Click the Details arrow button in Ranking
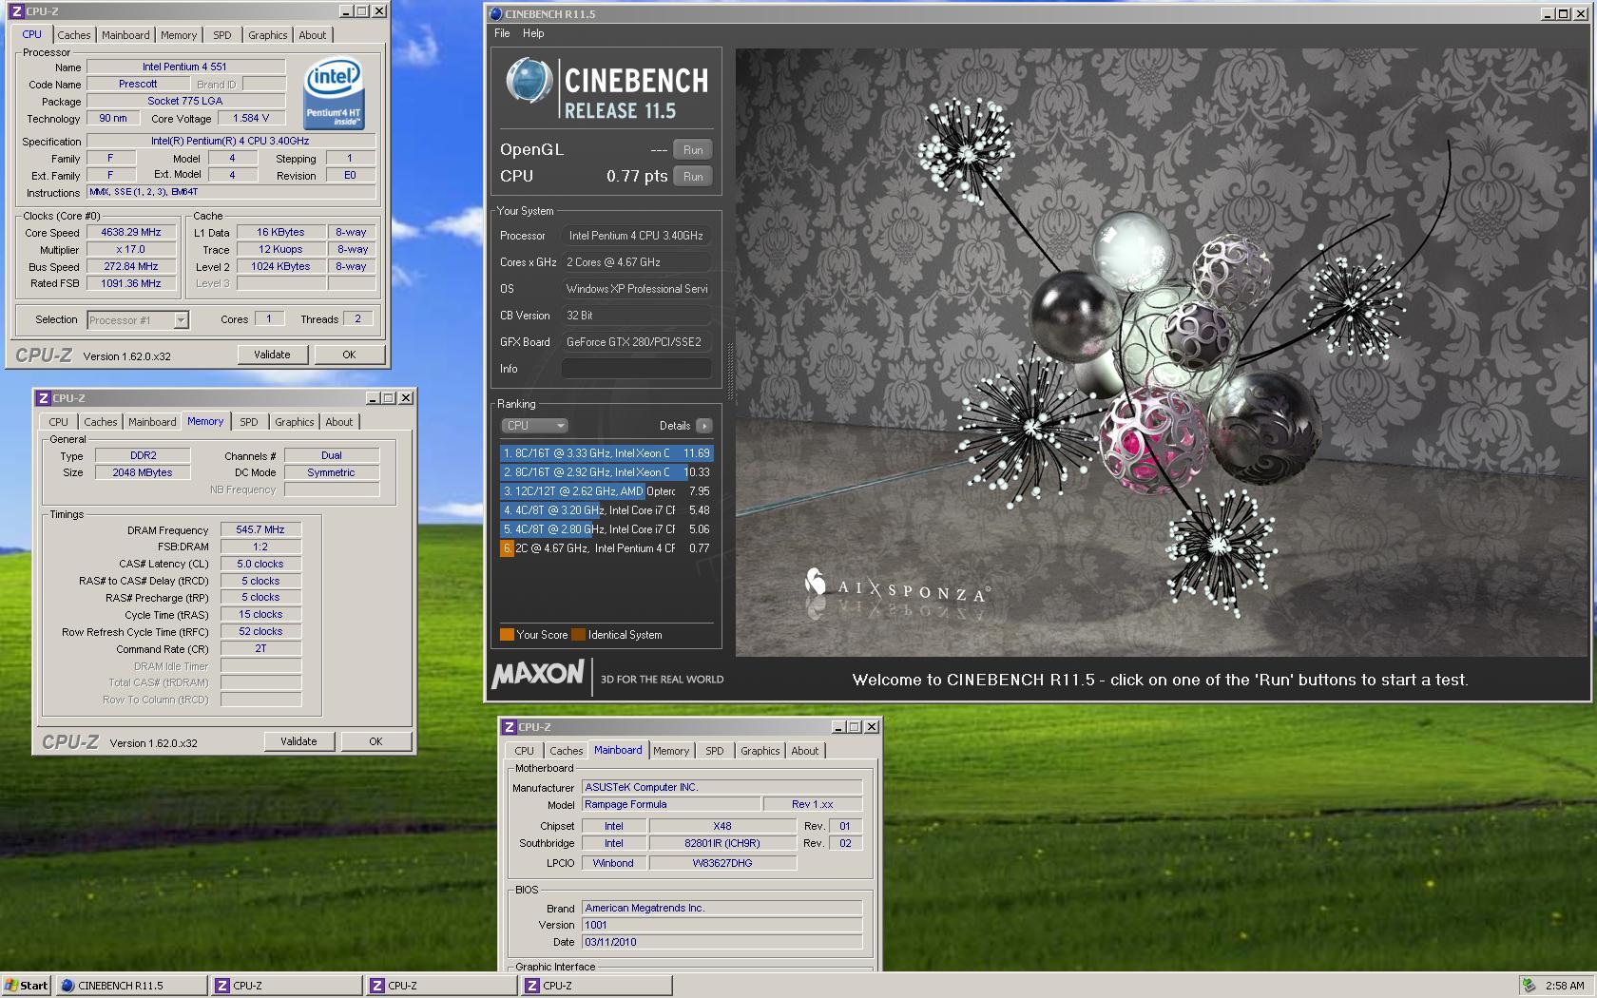The height and width of the screenshot is (998, 1597). (x=704, y=426)
